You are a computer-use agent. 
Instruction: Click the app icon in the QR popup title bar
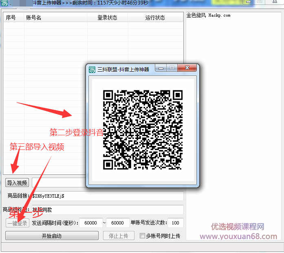[x=92, y=69]
